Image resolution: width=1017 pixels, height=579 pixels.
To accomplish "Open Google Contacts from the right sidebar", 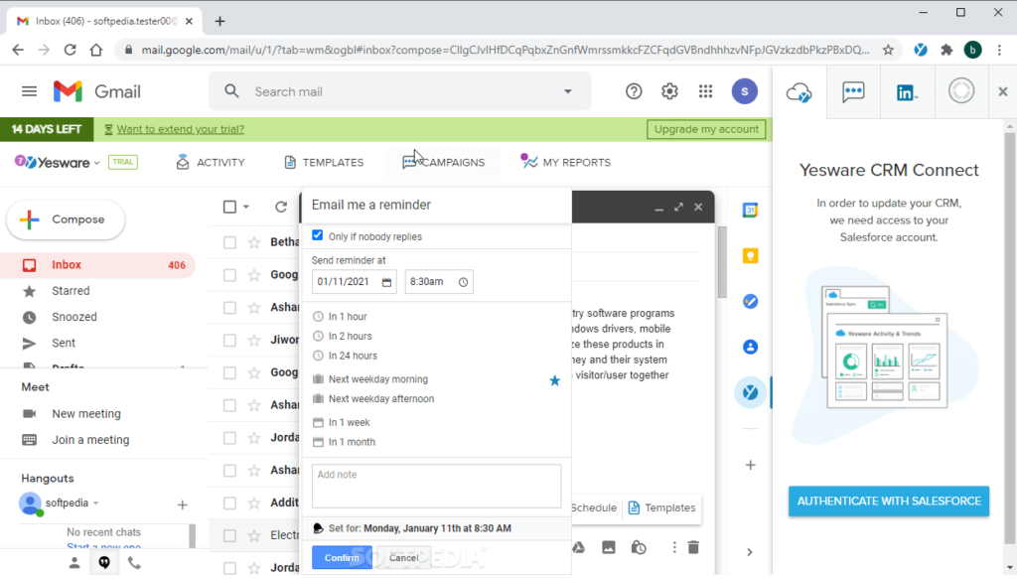I will pyautogui.click(x=751, y=347).
